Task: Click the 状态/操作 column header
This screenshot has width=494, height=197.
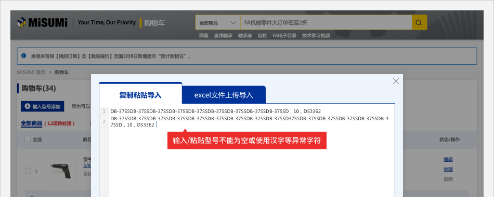Action: click(x=450, y=139)
